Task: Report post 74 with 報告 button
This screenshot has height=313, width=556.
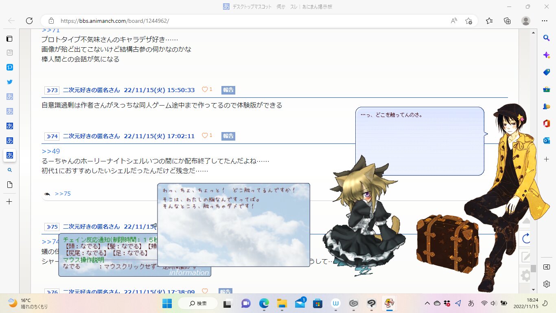Action: (x=228, y=136)
